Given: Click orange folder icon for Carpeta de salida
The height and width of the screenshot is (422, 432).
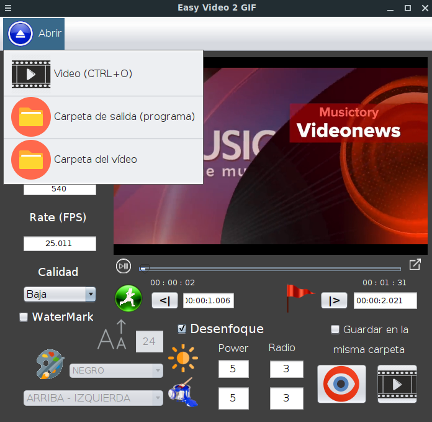Looking at the screenshot, I should [31, 117].
